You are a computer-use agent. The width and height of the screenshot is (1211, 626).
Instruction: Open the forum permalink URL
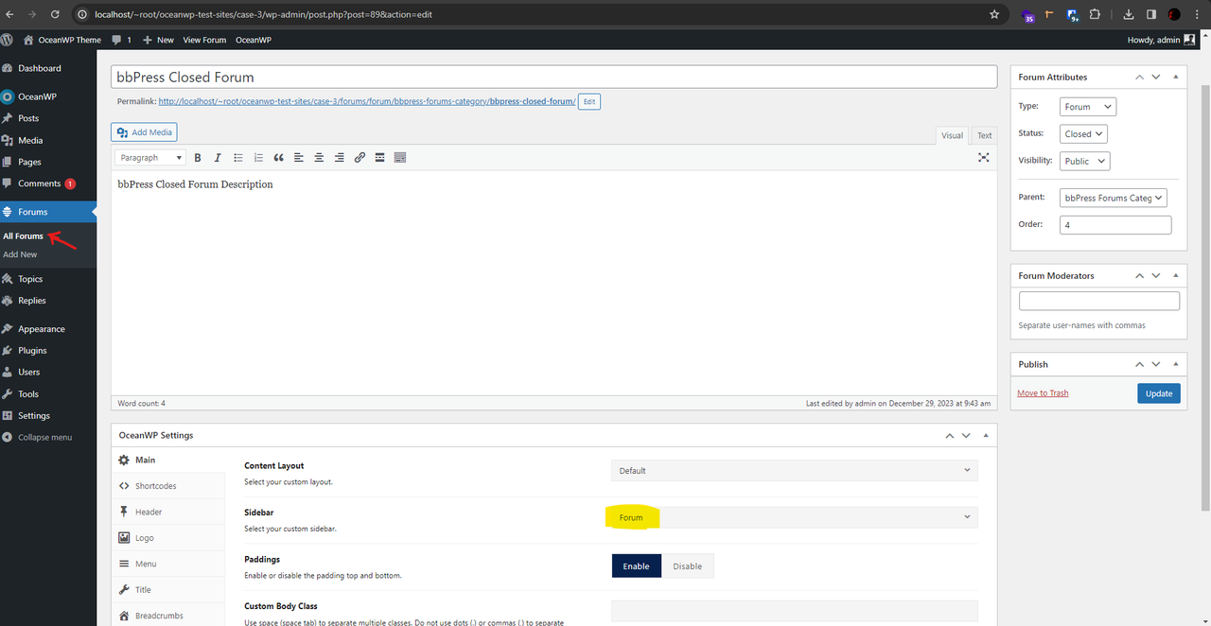[367, 101]
